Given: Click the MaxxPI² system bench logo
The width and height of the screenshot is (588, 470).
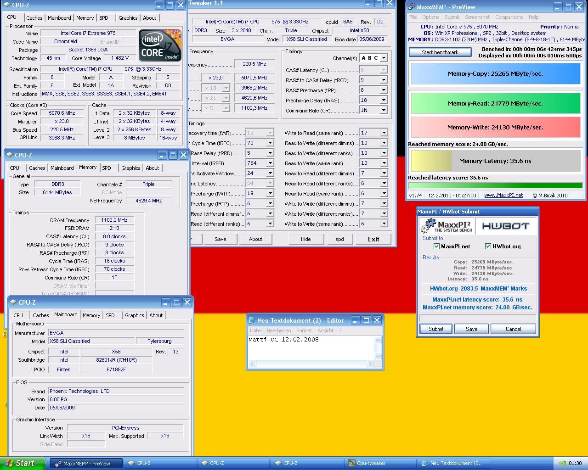Looking at the screenshot, I should (x=447, y=226).
